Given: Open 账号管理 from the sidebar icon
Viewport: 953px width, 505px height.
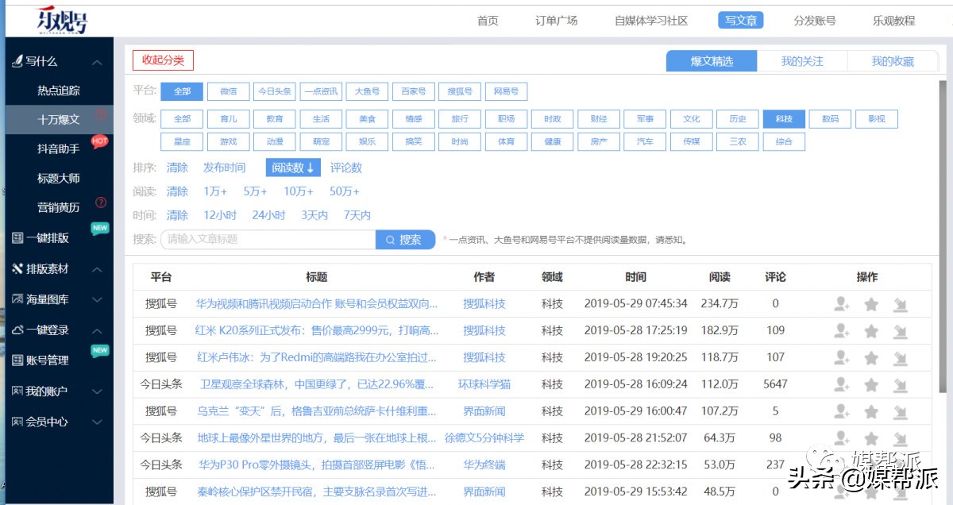Looking at the screenshot, I should [x=17, y=360].
